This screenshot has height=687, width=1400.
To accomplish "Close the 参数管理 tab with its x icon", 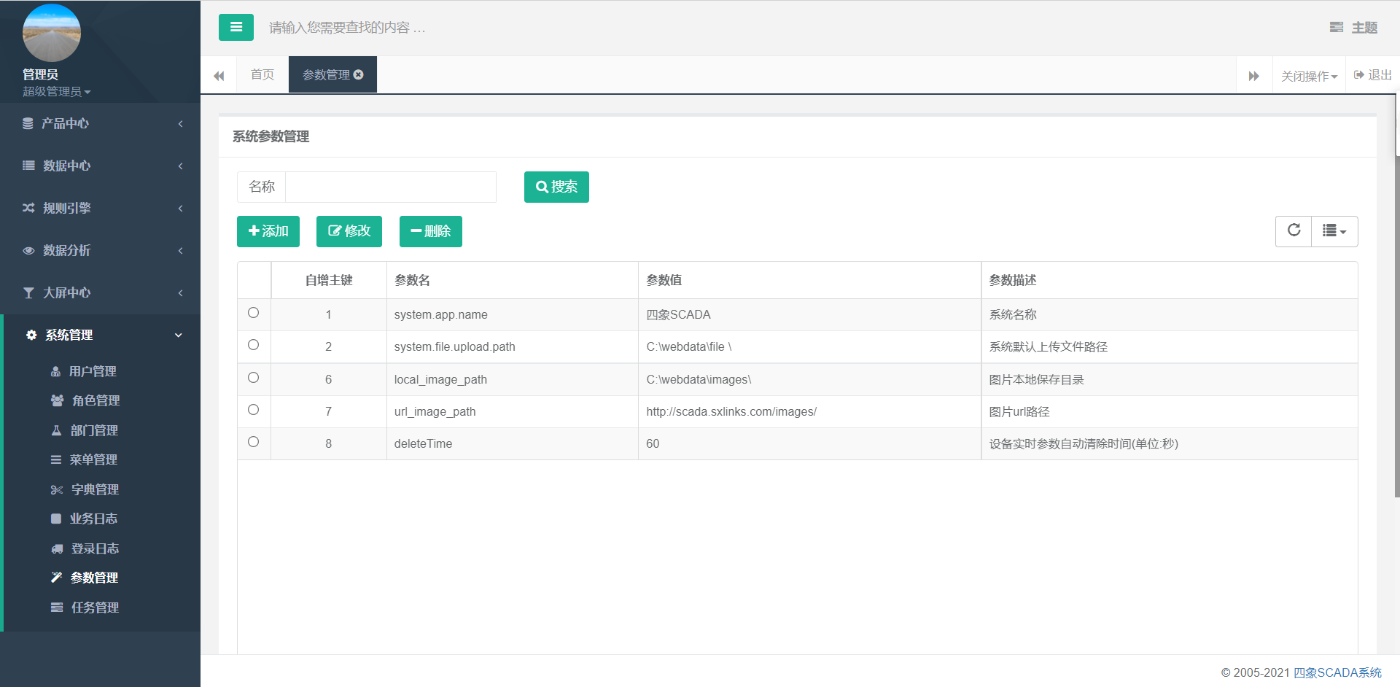I will pos(359,75).
